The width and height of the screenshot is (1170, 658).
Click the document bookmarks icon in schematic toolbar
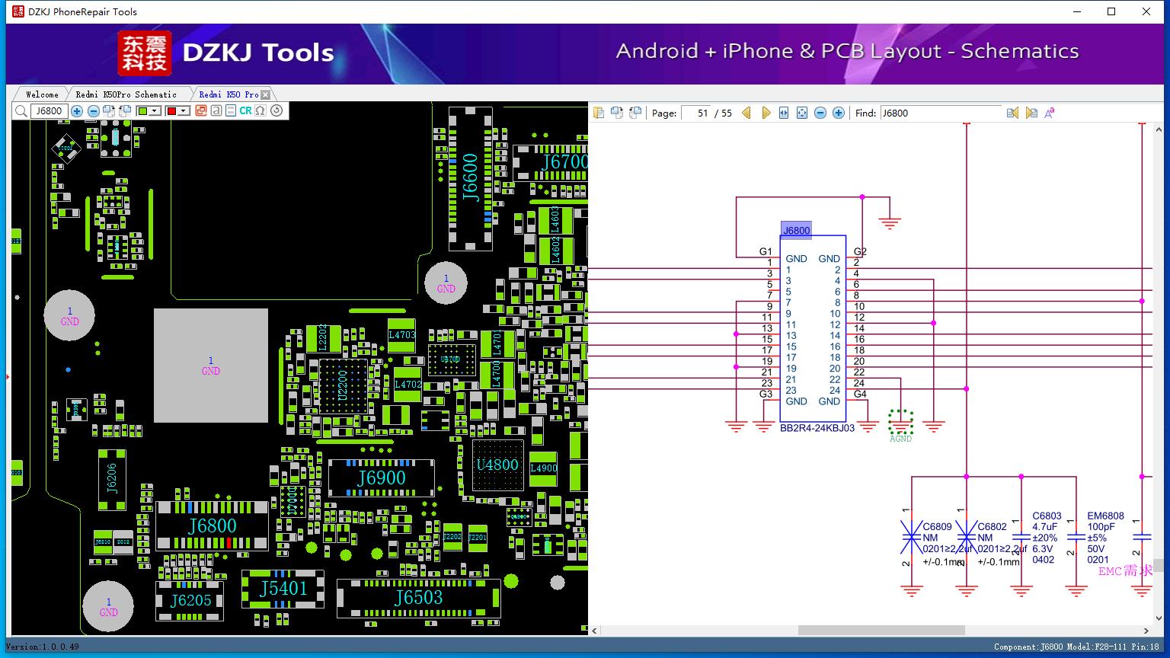[x=599, y=113]
